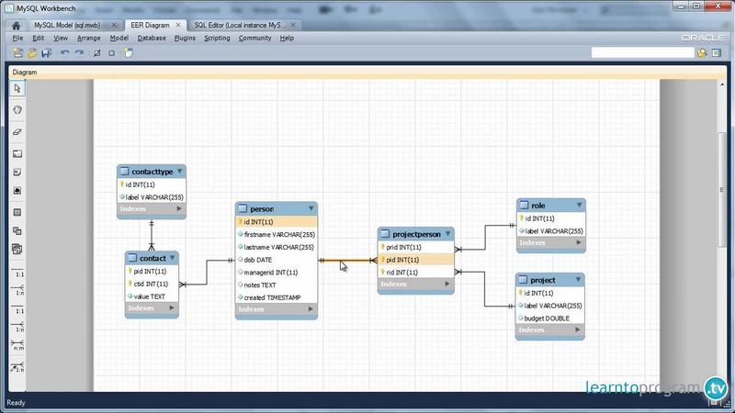Viewport: 735px width, 413px height.
Task: Open the Model menu
Action: point(119,38)
